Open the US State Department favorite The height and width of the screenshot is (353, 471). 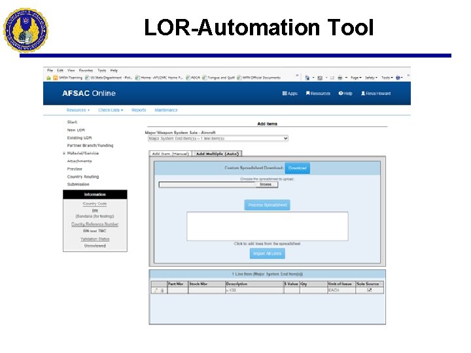109,78
